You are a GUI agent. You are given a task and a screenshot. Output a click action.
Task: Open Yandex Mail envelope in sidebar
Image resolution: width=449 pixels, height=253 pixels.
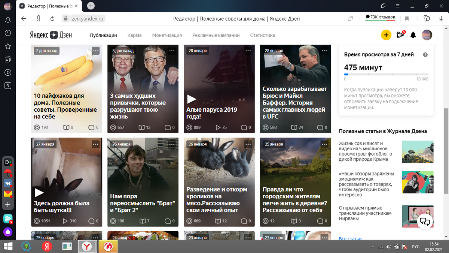[x=7, y=194]
